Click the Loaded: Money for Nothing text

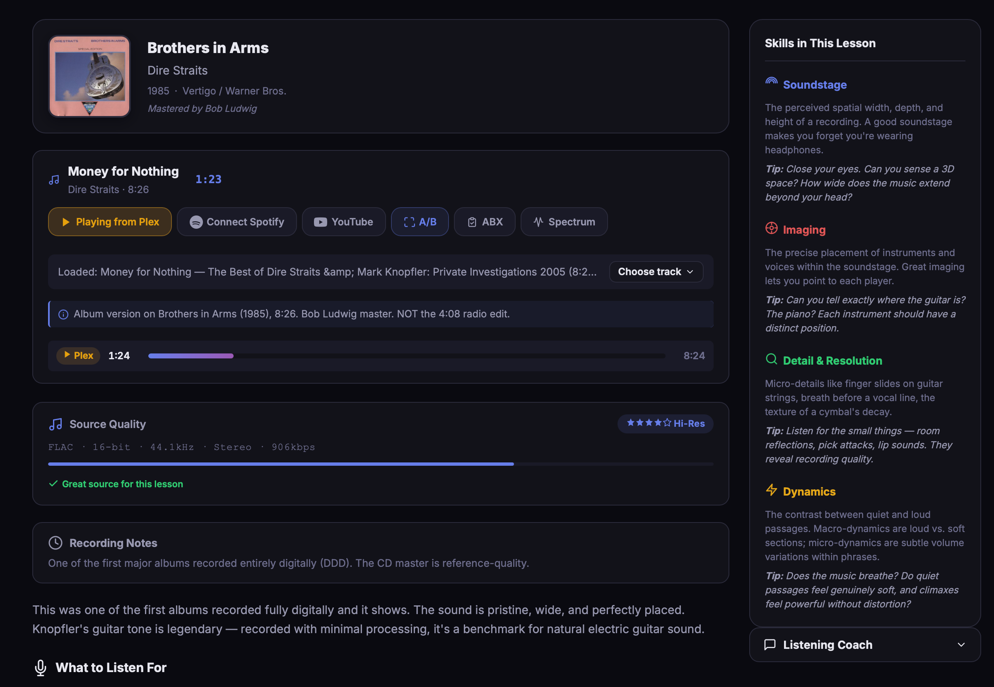327,272
